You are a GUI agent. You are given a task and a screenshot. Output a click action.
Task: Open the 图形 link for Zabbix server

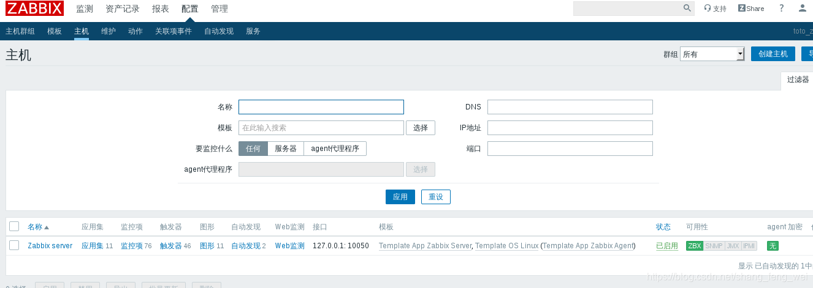pyautogui.click(x=207, y=246)
